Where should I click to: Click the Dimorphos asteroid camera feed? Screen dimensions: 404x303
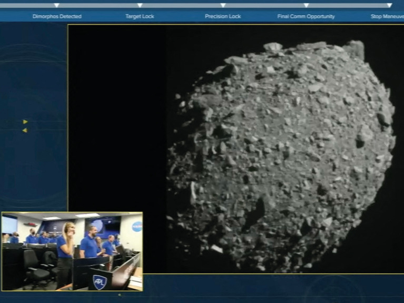click(x=236, y=149)
